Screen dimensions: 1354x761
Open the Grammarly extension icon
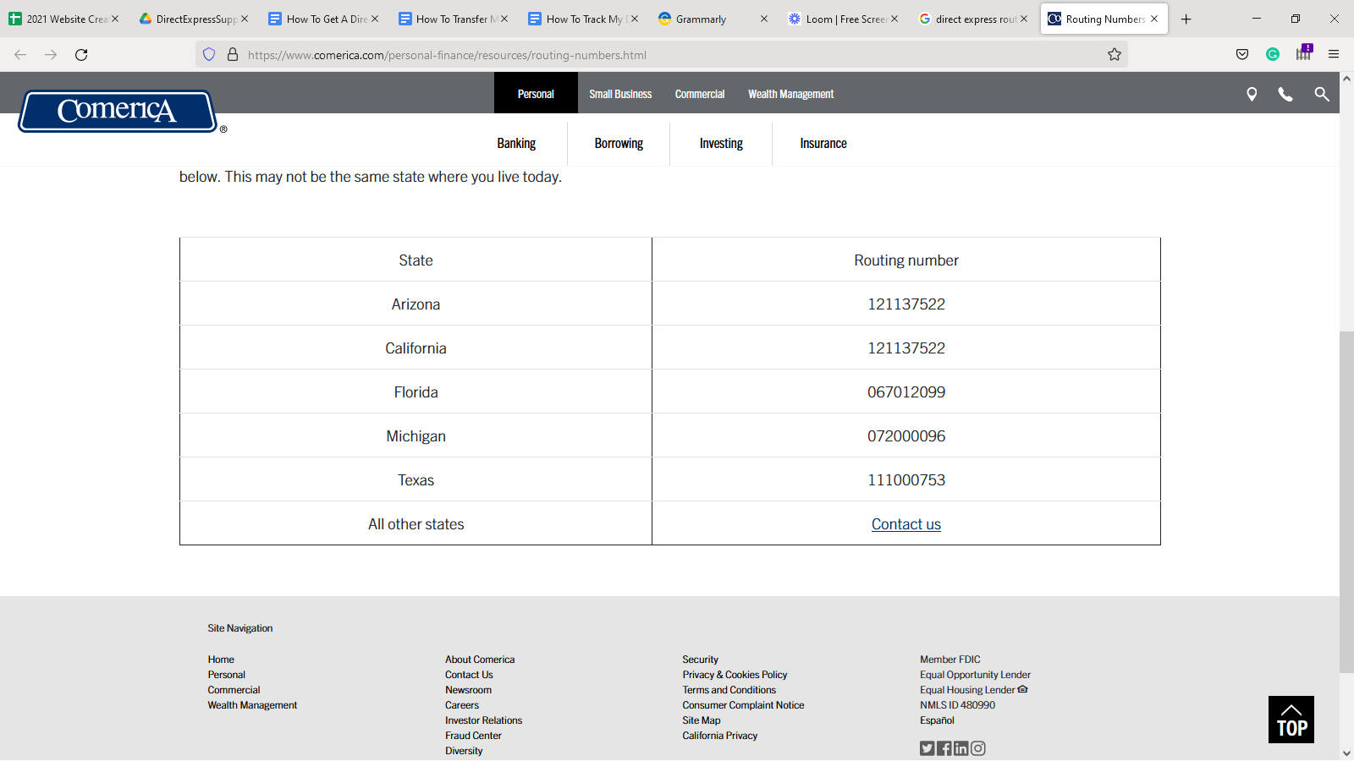pyautogui.click(x=1273, y=55)
